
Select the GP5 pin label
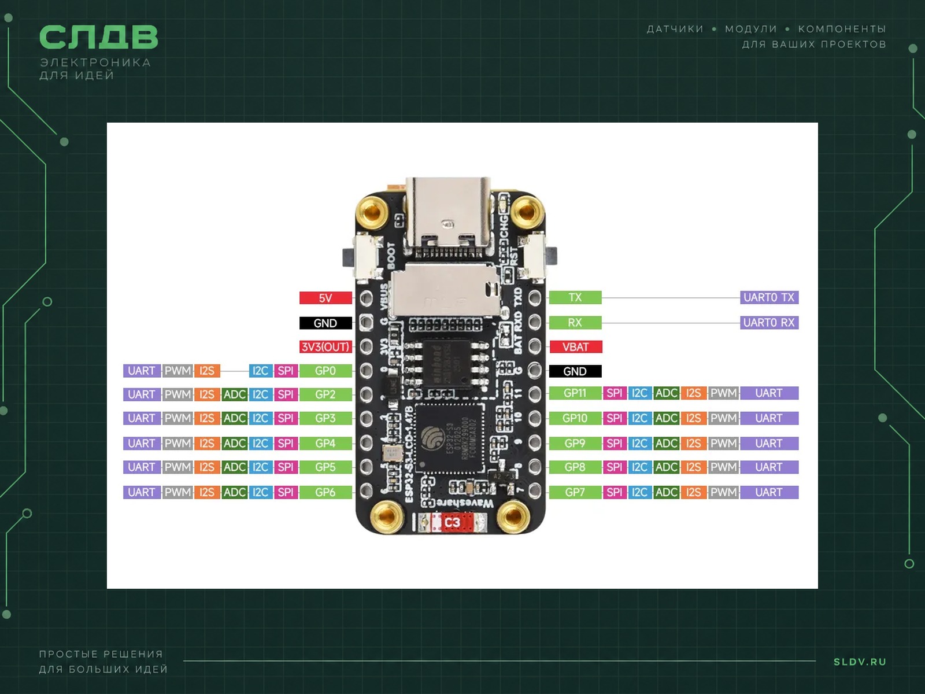tap(325, 467)
